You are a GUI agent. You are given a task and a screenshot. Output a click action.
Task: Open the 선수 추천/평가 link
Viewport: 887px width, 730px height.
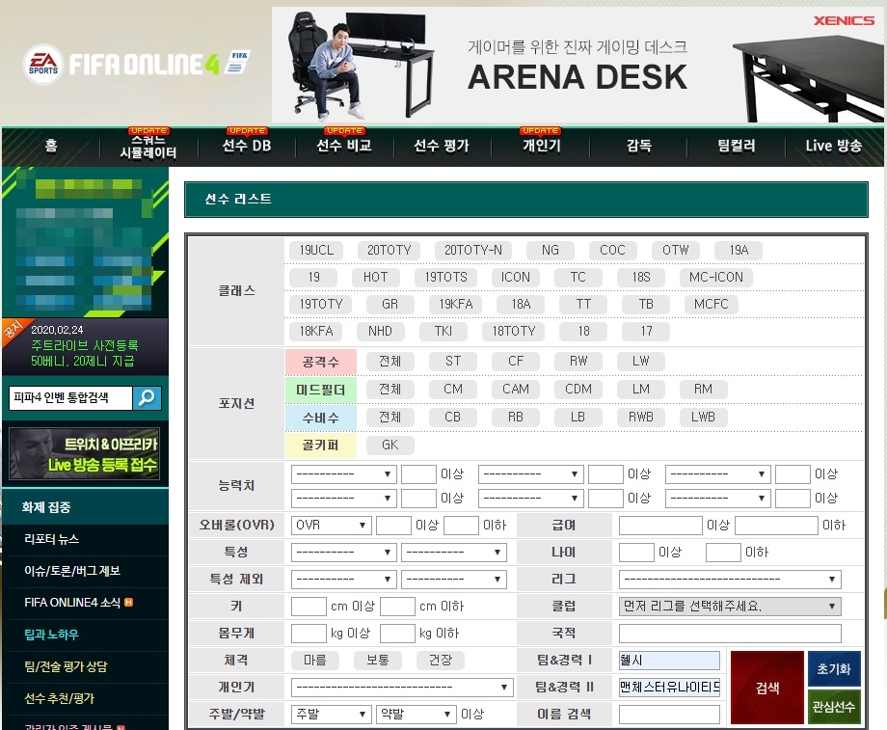pos(60,699)
